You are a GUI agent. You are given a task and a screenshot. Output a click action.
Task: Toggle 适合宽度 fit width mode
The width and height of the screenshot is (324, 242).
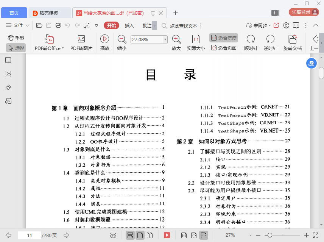[x=224, y=38]
